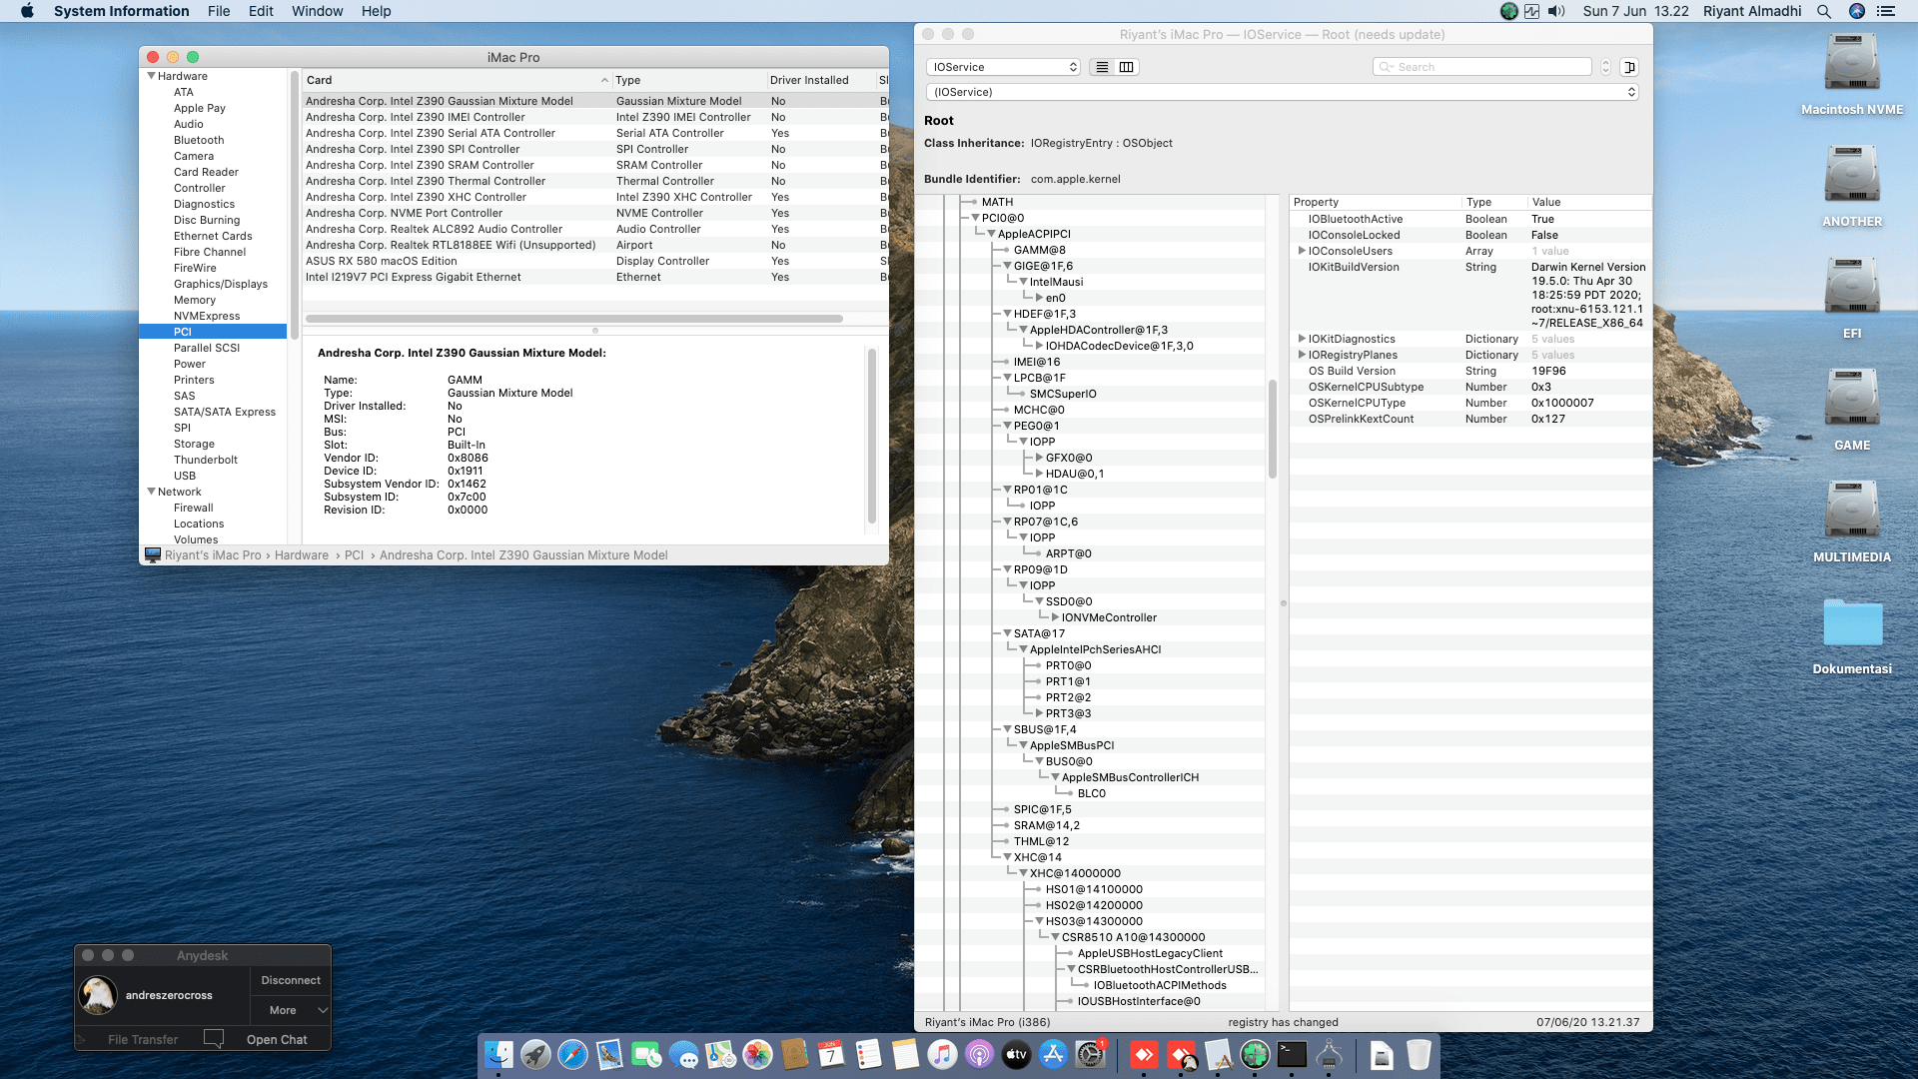The image size is (1918, 1079).
Task: Select the ASUS RX 580 macOS Edition row
Action: [x=595, y=261]
